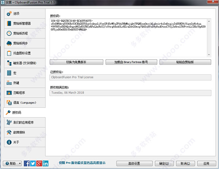
Task: Expand the 帮助 dropdown arrow
Action: coord(20,164)
